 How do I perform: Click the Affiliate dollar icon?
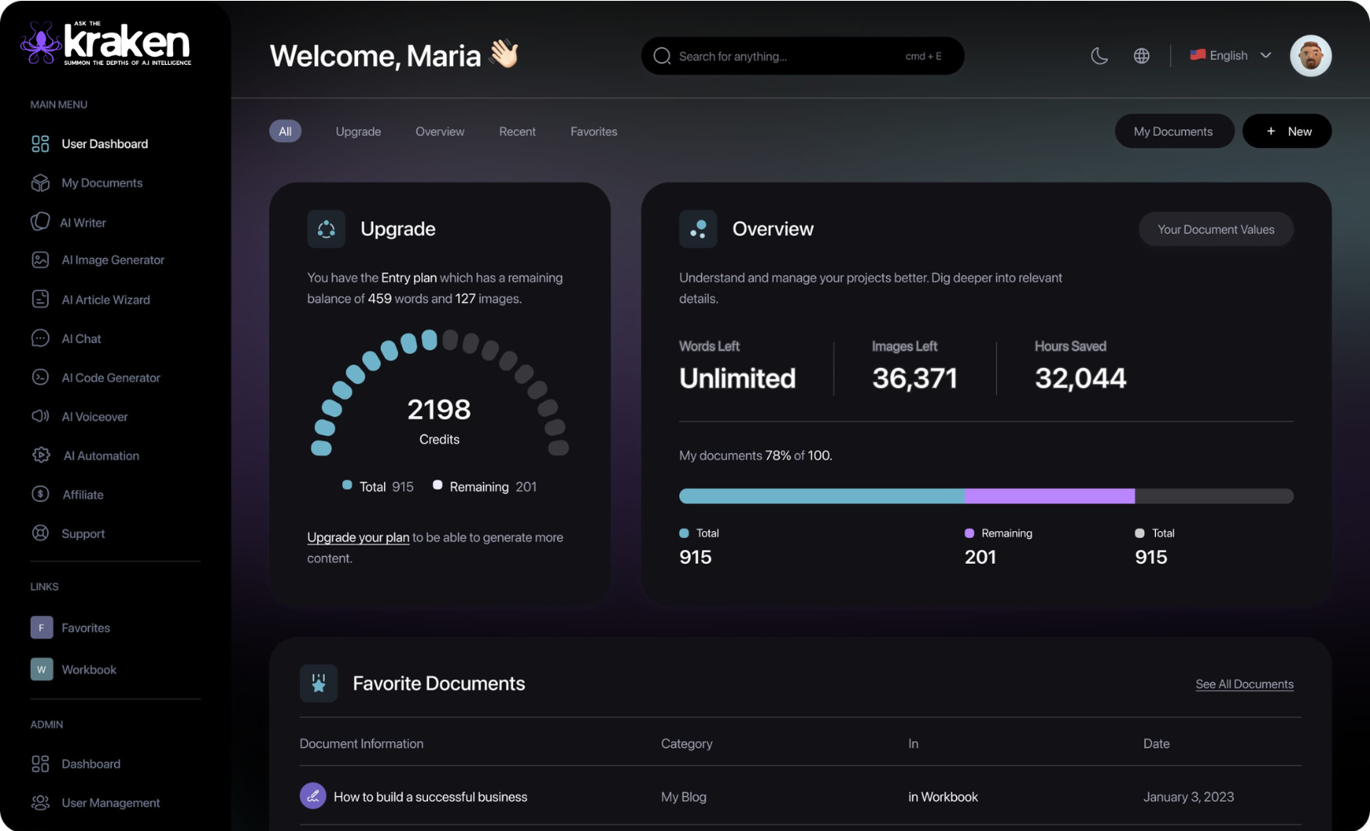tap(40, 495)
